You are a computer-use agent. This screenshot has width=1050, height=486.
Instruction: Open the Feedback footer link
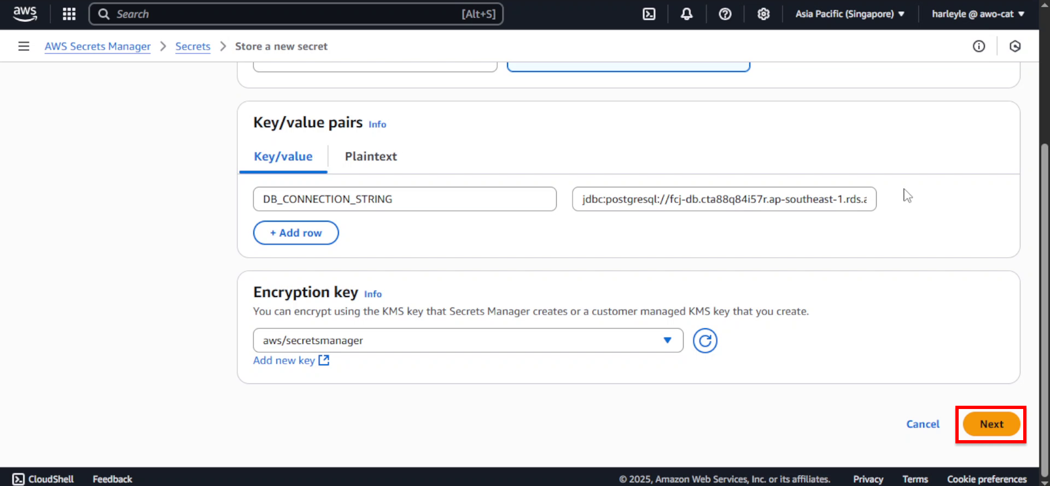click(x=112, y=479)
